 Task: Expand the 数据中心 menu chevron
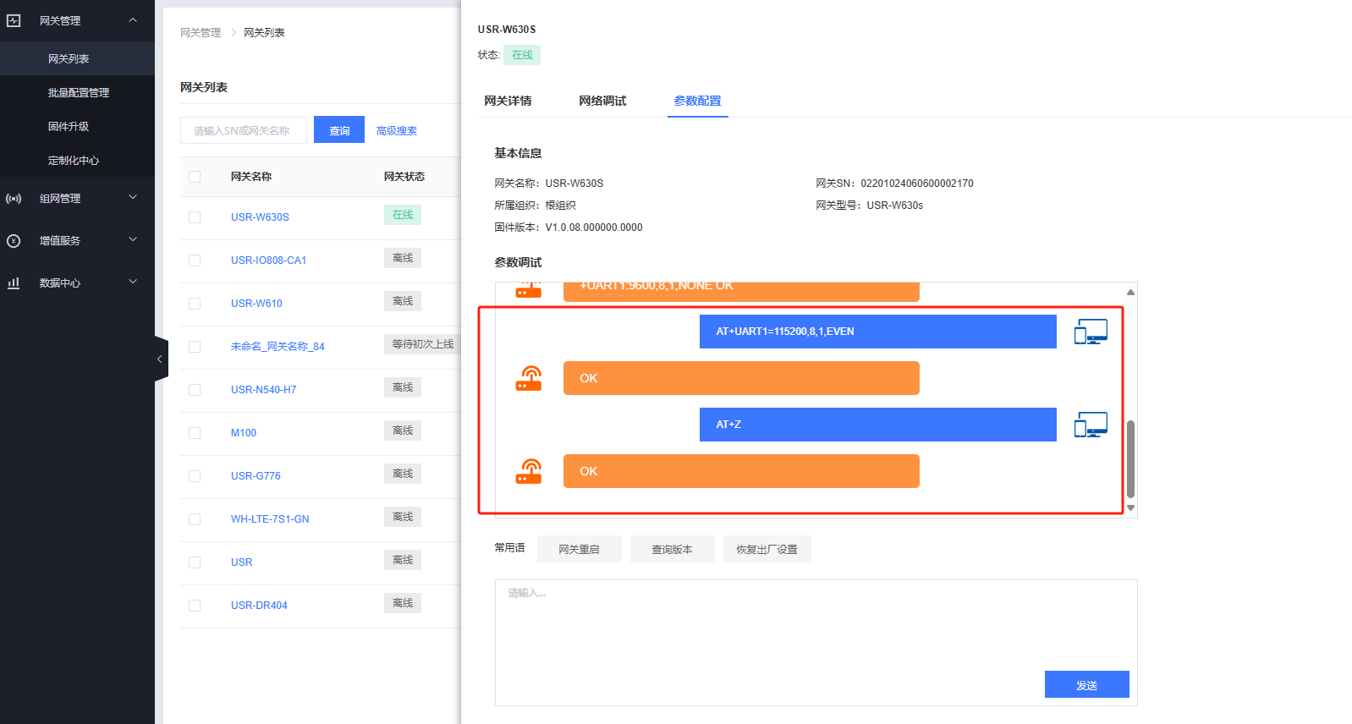133,282
